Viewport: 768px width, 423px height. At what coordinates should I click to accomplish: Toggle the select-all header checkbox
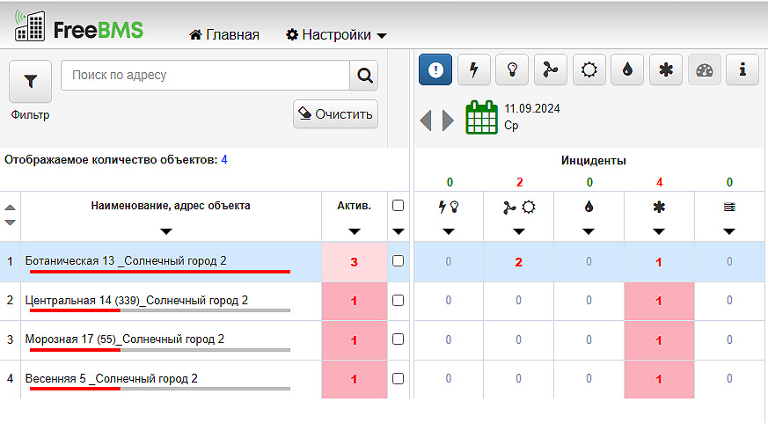399,206
